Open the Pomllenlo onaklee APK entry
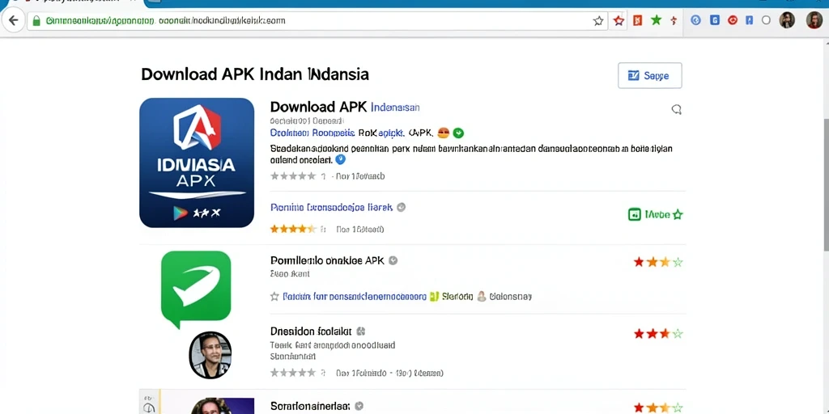Image resolution: width=829 pixels, height=414 pixels. tap(327, 260)
